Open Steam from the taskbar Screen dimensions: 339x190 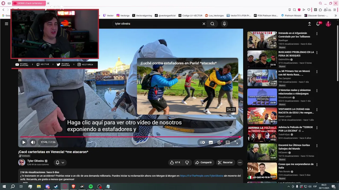[x=56, y=187]
